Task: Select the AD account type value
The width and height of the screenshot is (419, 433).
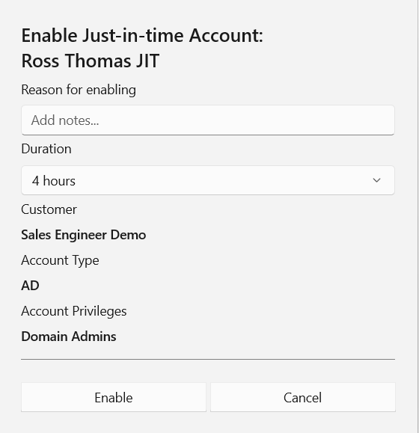Action: tap(30, 286)
